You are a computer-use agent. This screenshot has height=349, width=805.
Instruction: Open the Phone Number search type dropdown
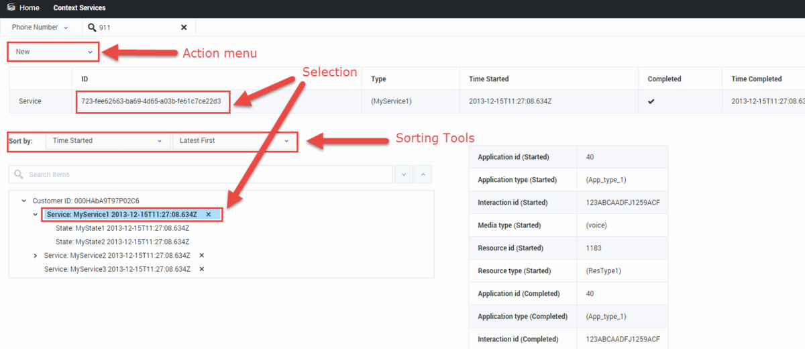[40, 28]
